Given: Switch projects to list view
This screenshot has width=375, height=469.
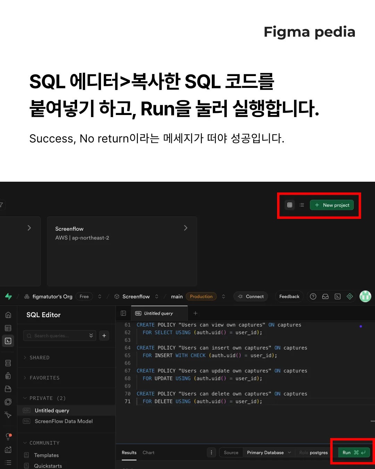Looking at the screenshot, I should tap(302, 205).
